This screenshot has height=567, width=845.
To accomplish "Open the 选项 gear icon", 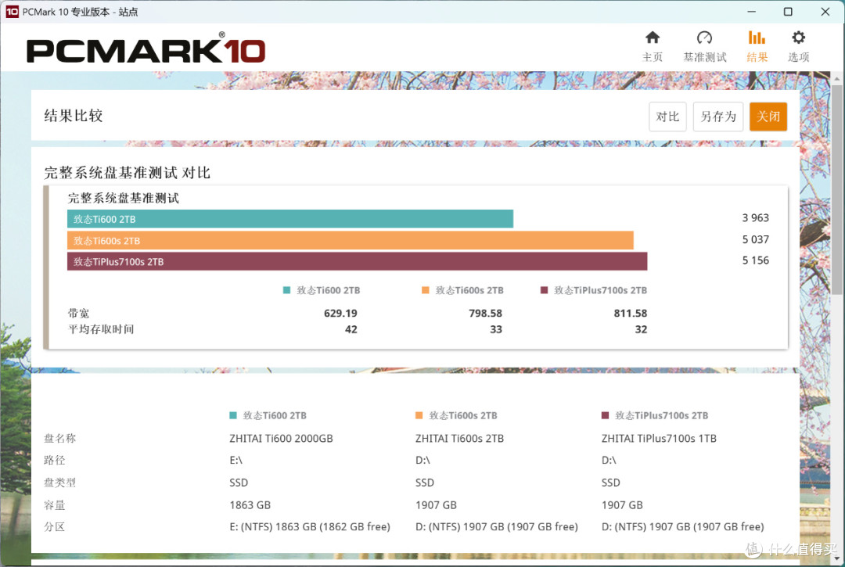I will tap(799, 38).
